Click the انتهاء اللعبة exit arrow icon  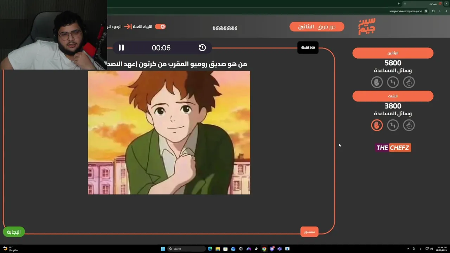(128, 27)
